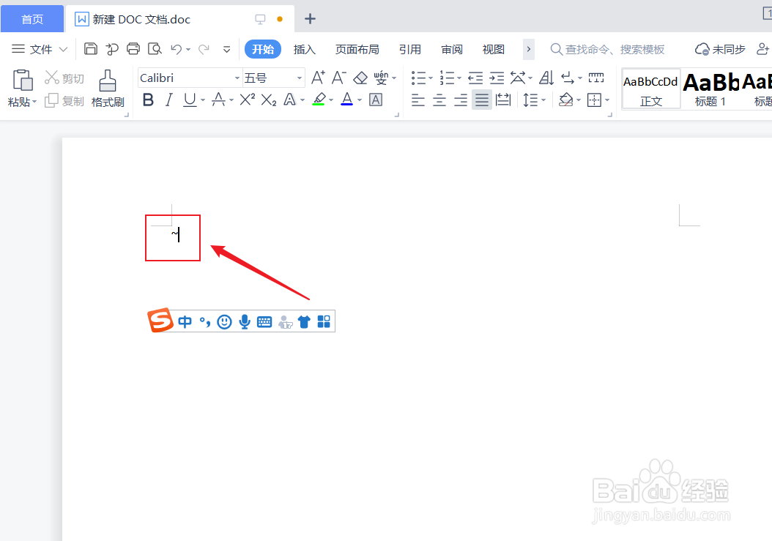Open numbered list style dropdown
This screenshot has width=772, height=541.
click(x=459, y=78)
